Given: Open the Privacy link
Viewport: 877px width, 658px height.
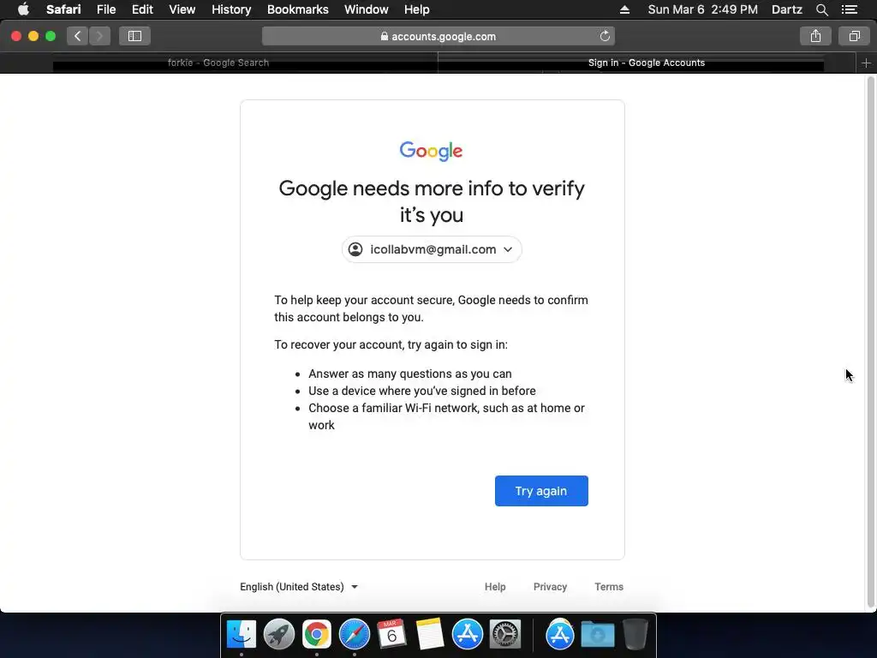Looking at the screenshot, I should click(550, 587).
